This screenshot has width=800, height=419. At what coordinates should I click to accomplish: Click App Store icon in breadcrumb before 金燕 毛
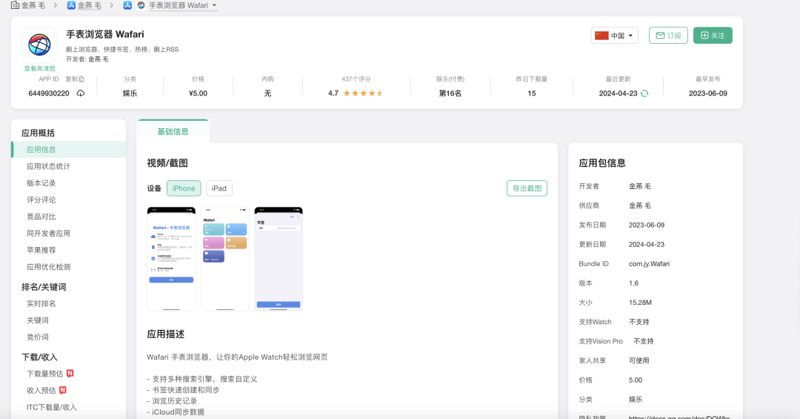tap(71, 6)
